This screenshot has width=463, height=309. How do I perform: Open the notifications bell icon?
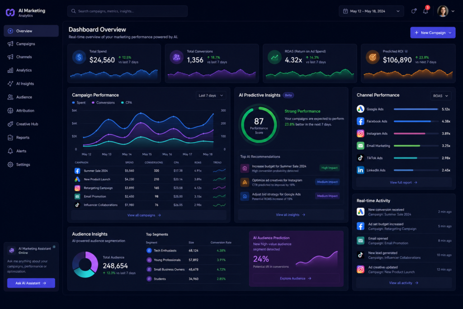point(425,11)
